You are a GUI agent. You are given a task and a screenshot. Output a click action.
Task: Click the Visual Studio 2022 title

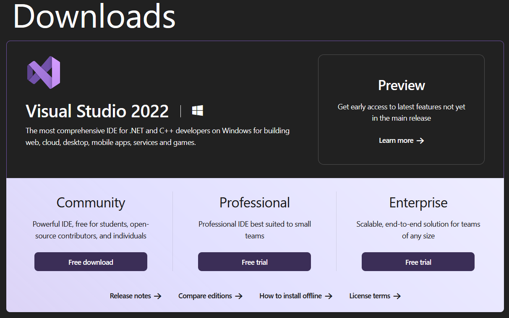coord(97,111)
